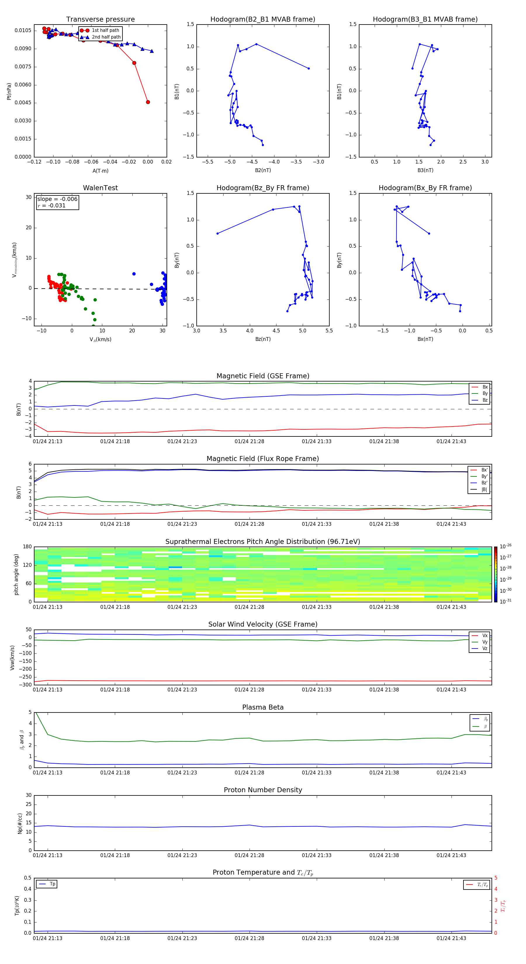Click the 'B3(nT)' axis label
Viewport: 526px width, 964px height.
[425, 170]
